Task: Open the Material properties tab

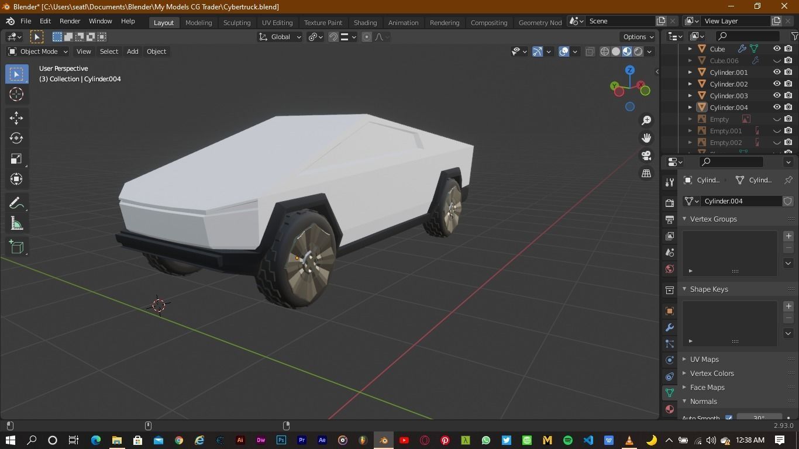Action: pos(670,409)
